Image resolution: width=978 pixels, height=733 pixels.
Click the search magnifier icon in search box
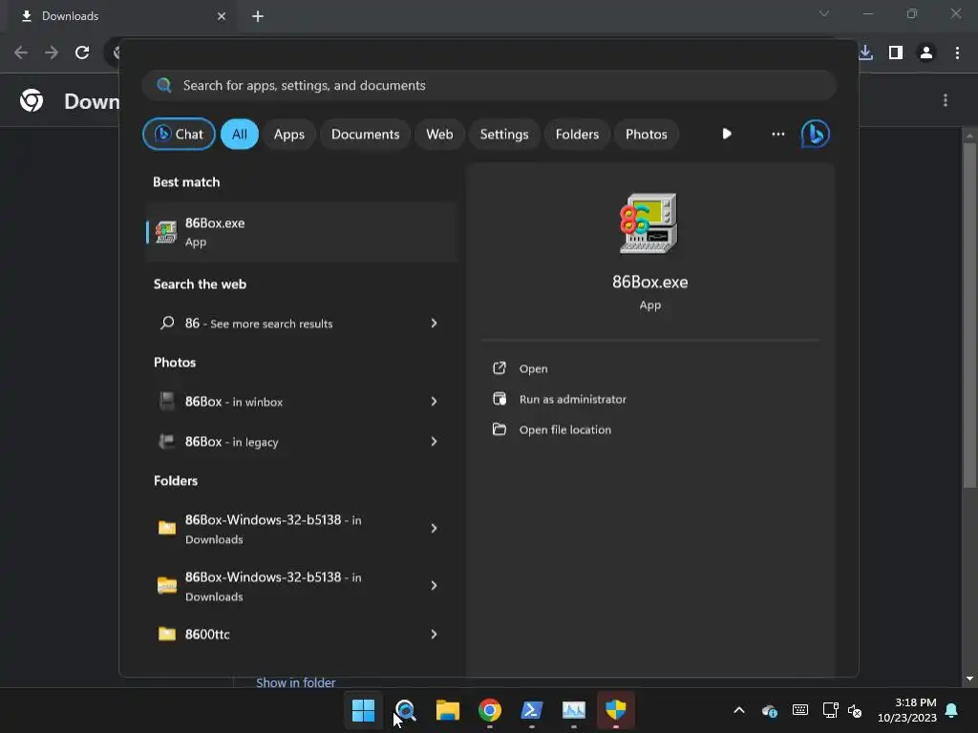(x=164, y=85)
